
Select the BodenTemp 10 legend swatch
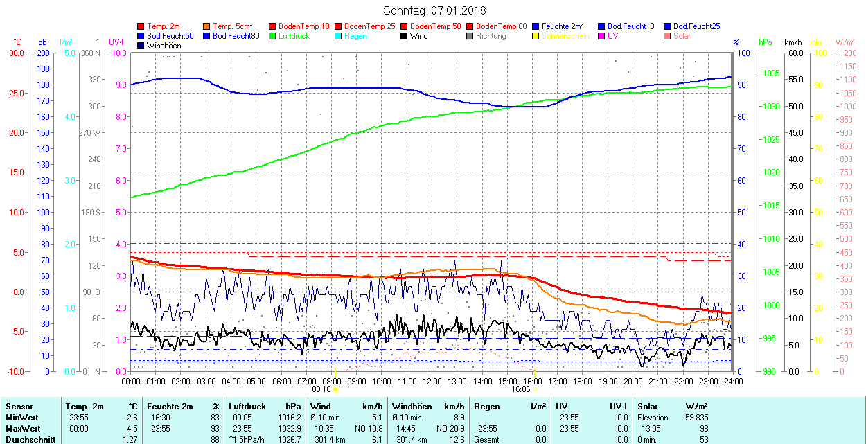click(272, 26)
